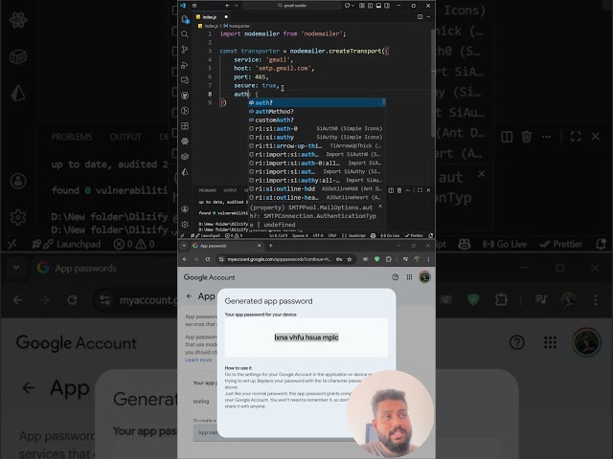
Task: Select the authMethod? suggestion
Action: [x=317, y=111]
